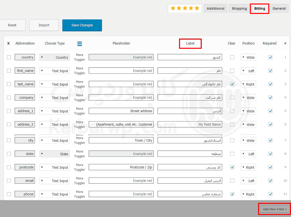Click the Label column header
The image size is (291, 217).
[x=190, y=43]
